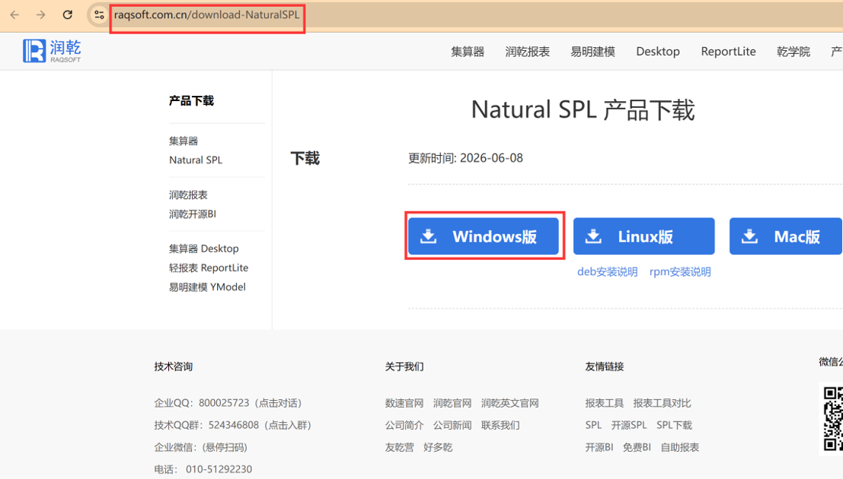Select 集算器 Desktop in the sidebar
Viewport: 843px width, 479px height.
(x=204, y=249)
